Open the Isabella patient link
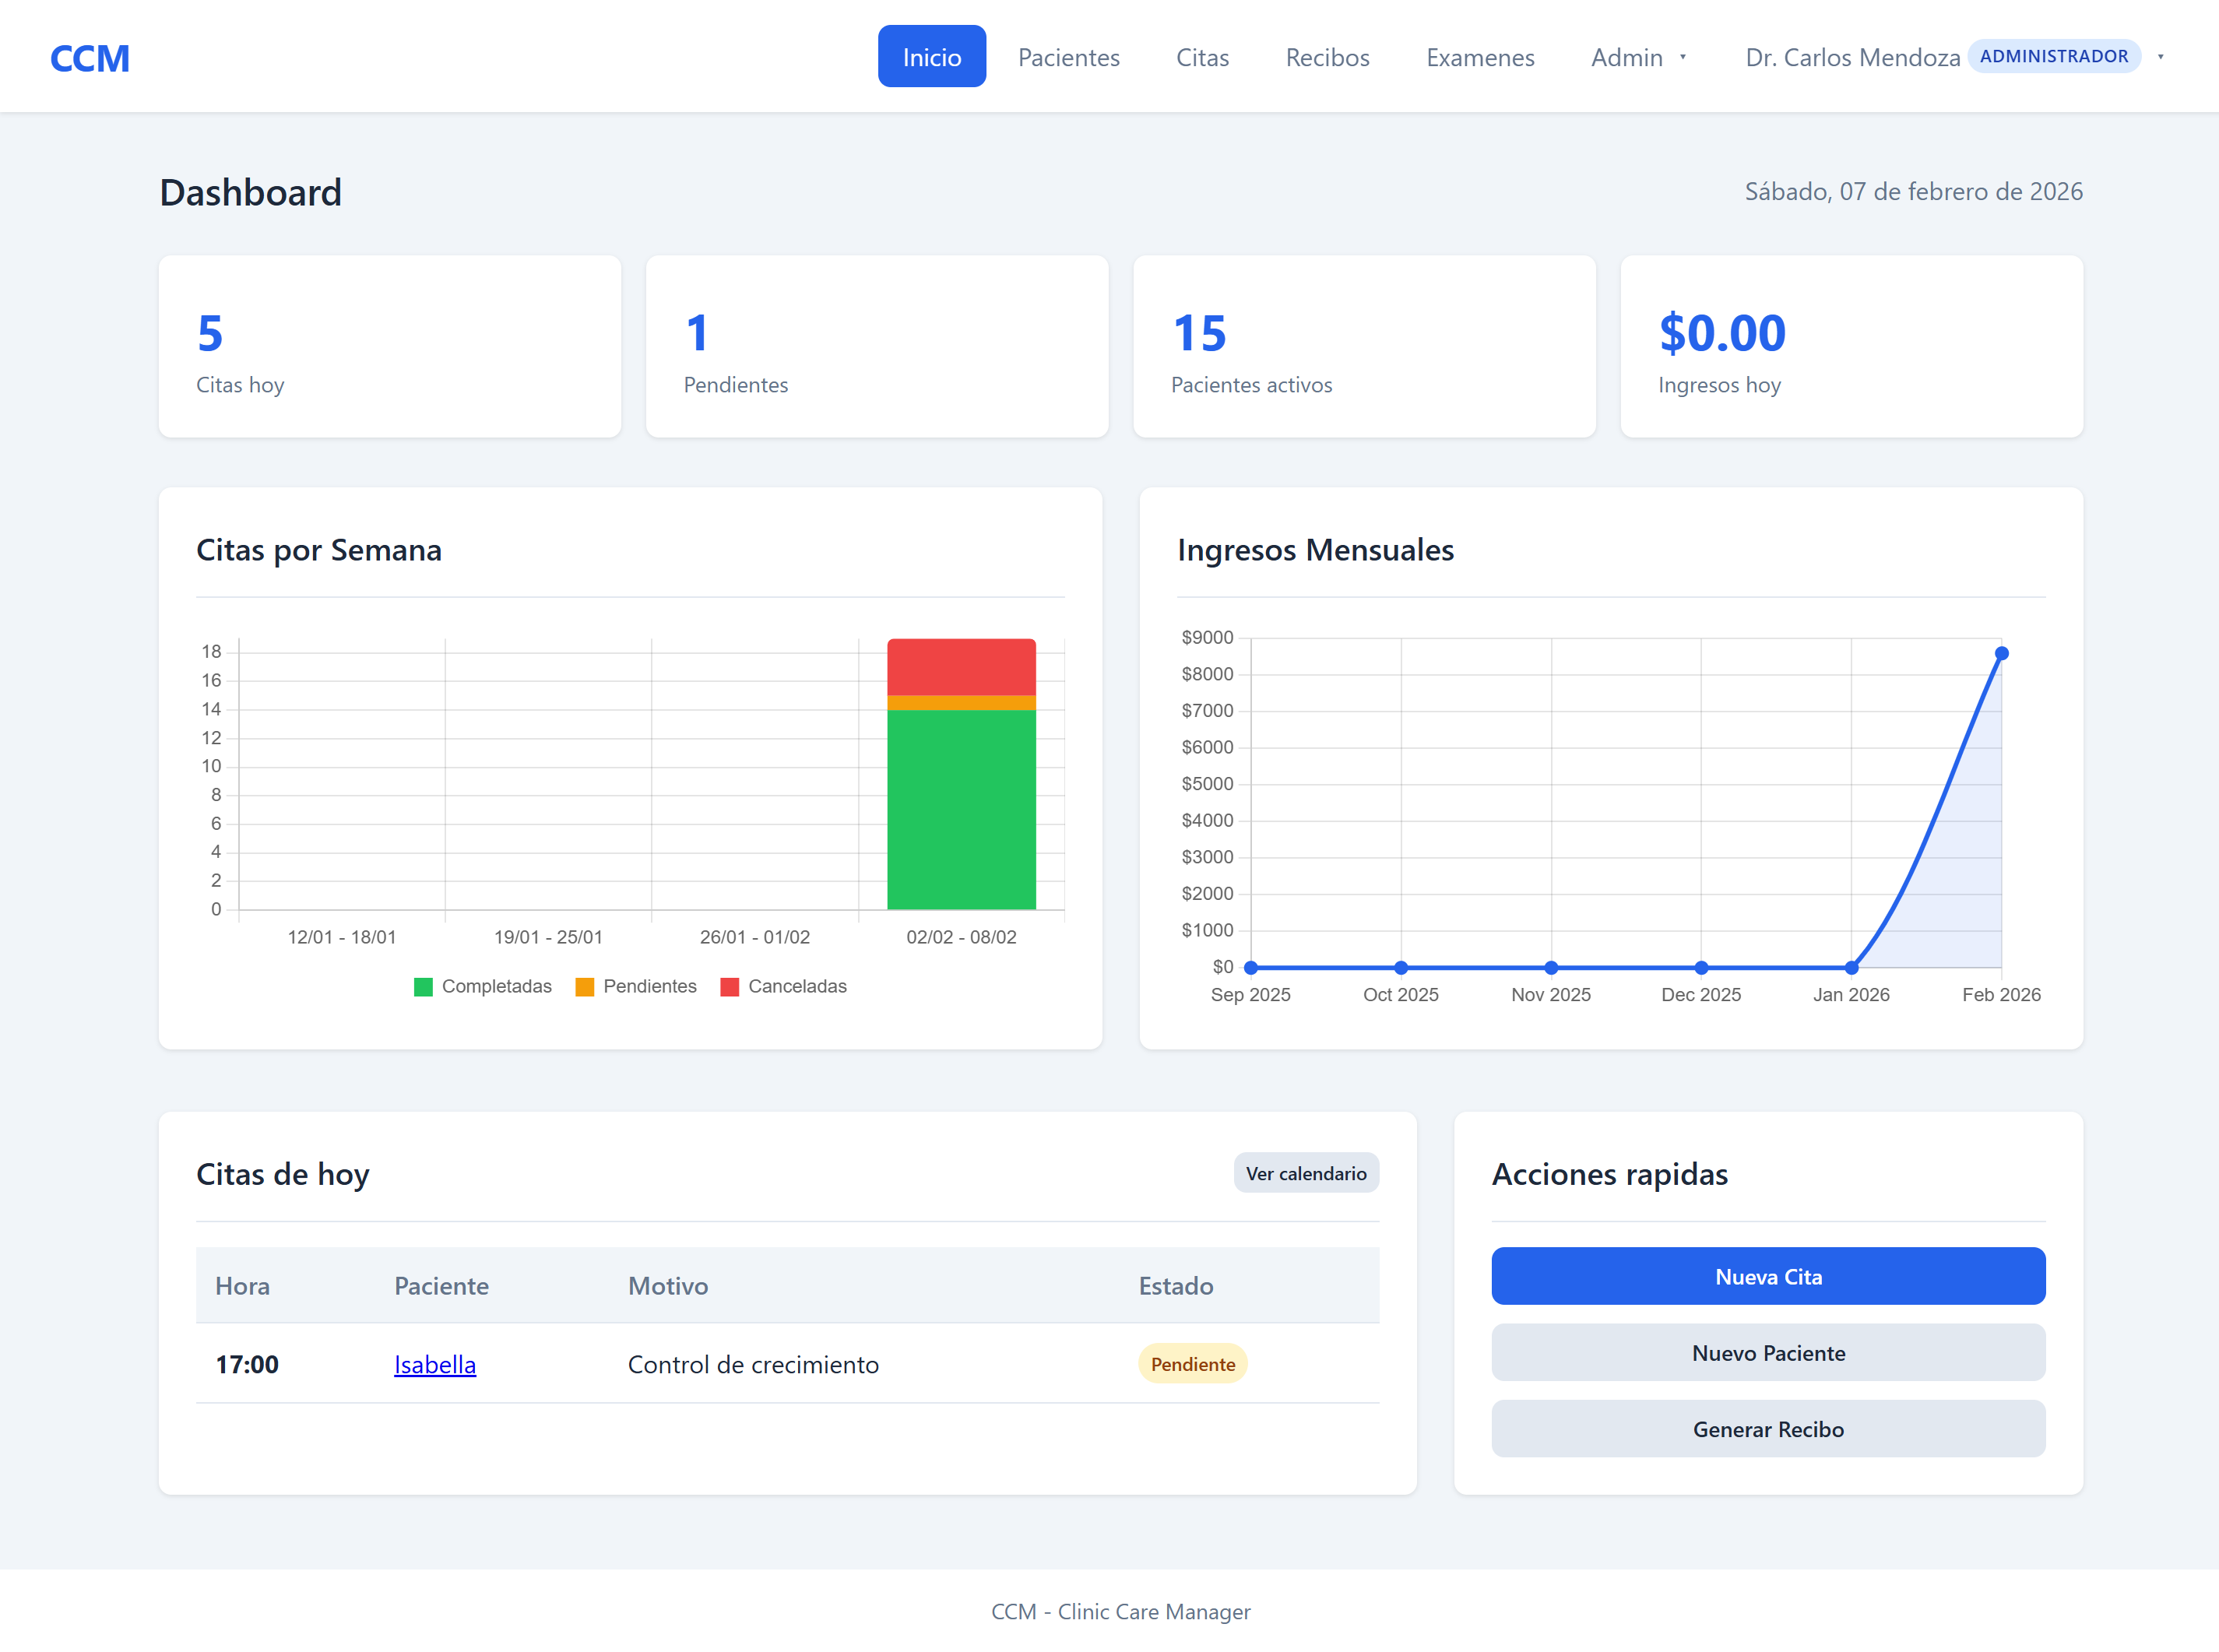This screenshot has width=2219, height=1652. tap(434, 1363)
